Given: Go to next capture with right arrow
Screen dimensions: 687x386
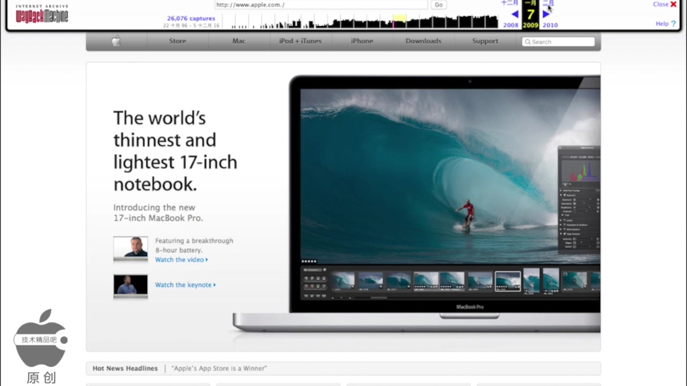Looking at the screenshot, I should [x=546, y=14].
